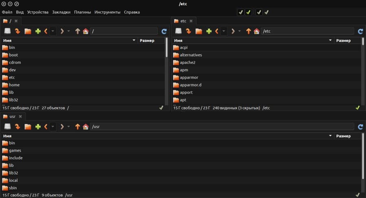This screenshot has width=366, height=198.
Task: Click the /usr path input field
Action: pos(222,127)
